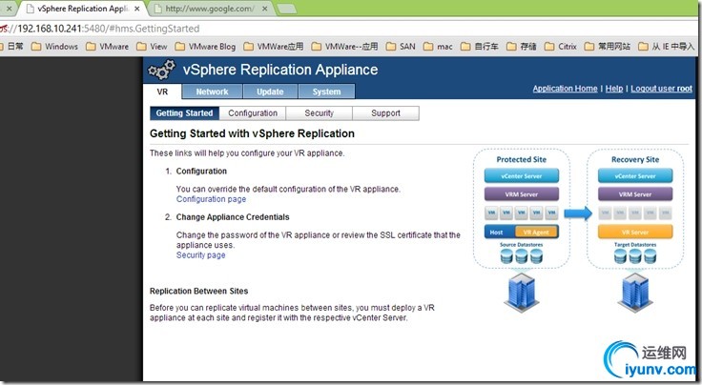Open a new browser tab
Screen dimensions: 702x385
(286, 9)
